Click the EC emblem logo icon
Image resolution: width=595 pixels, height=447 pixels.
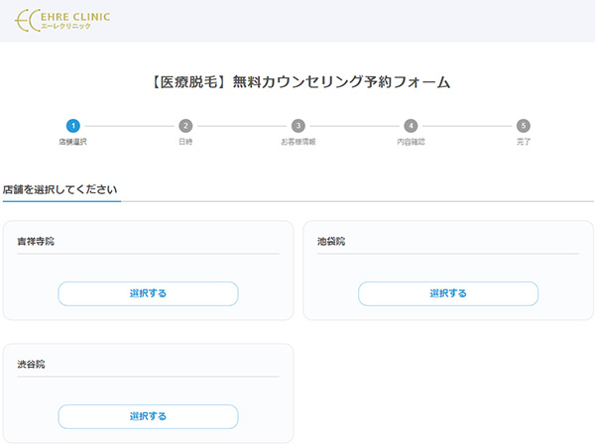click(29, 20)
